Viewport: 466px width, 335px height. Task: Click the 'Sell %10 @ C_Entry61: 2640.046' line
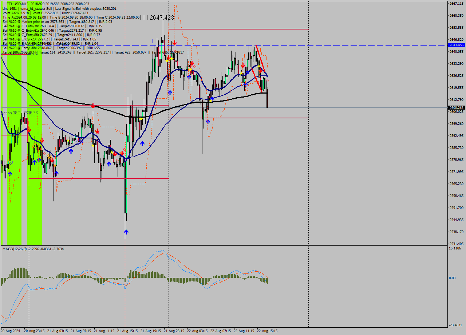tap(52, 30)
